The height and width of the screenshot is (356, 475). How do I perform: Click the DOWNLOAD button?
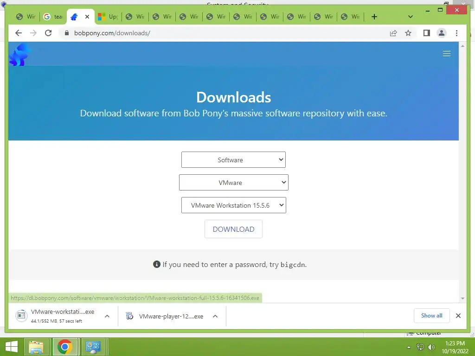point(233,229)
